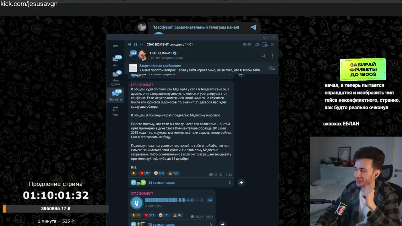This screenshot has height=226, width=402.
Task: Click the kick.com/jesusavgn address text
Action: point(29,4)
